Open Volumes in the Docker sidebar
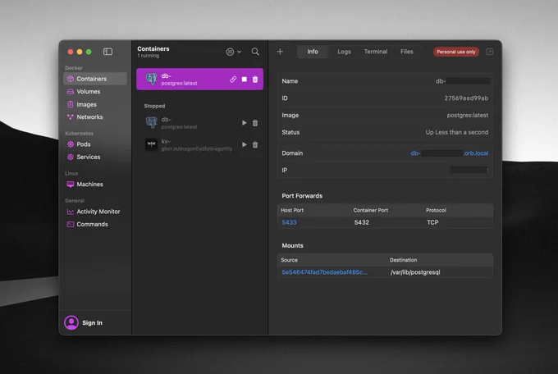 tap(94, 92)
